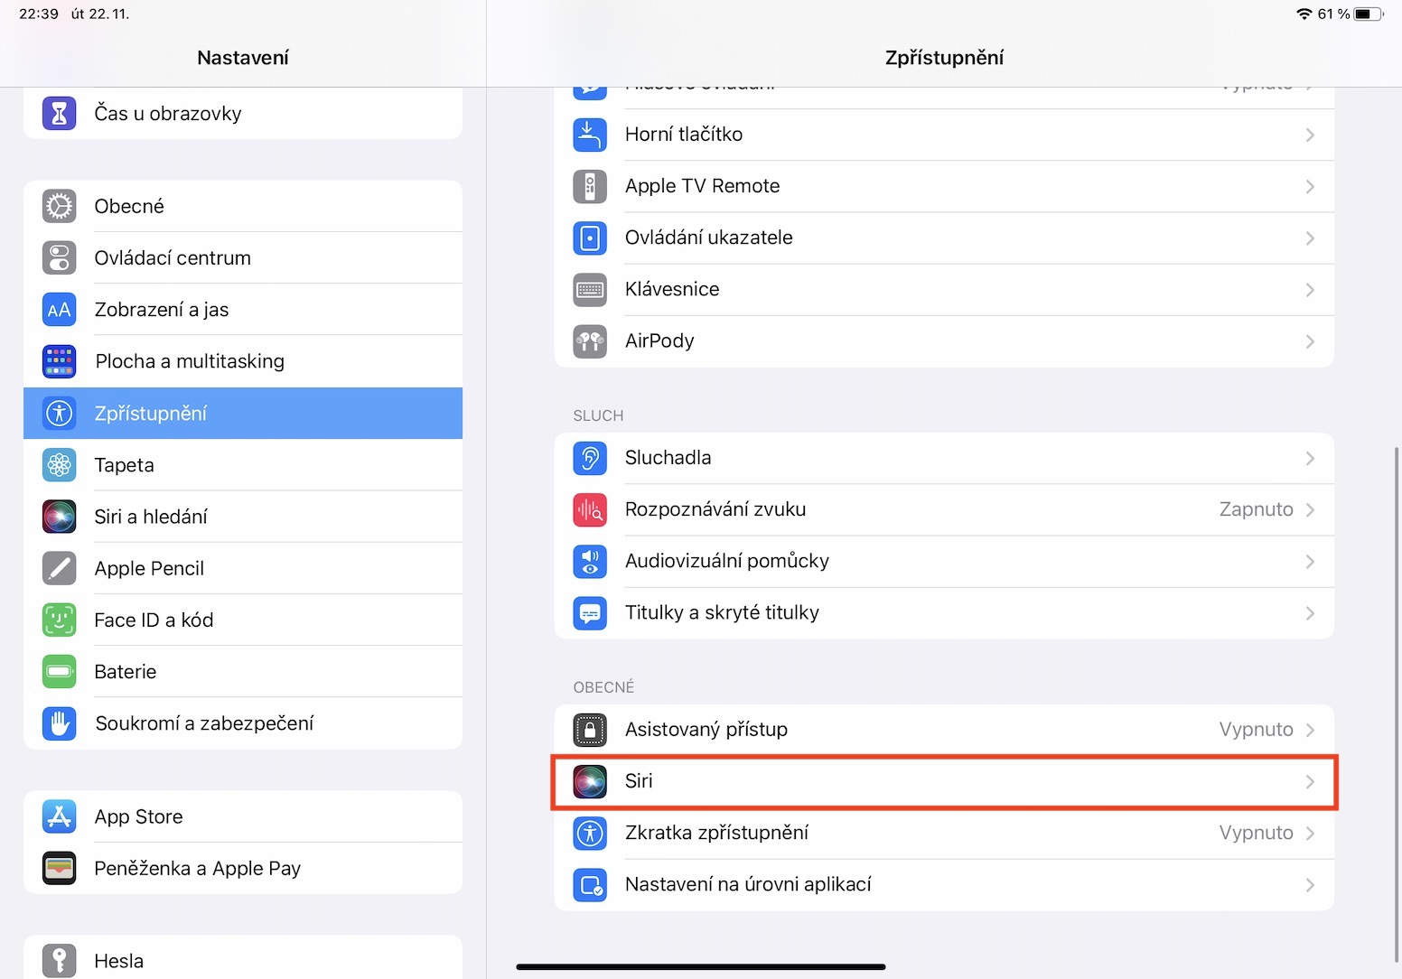
Task: Tap the Face ID a kód icon
Action: pos(60,620)
